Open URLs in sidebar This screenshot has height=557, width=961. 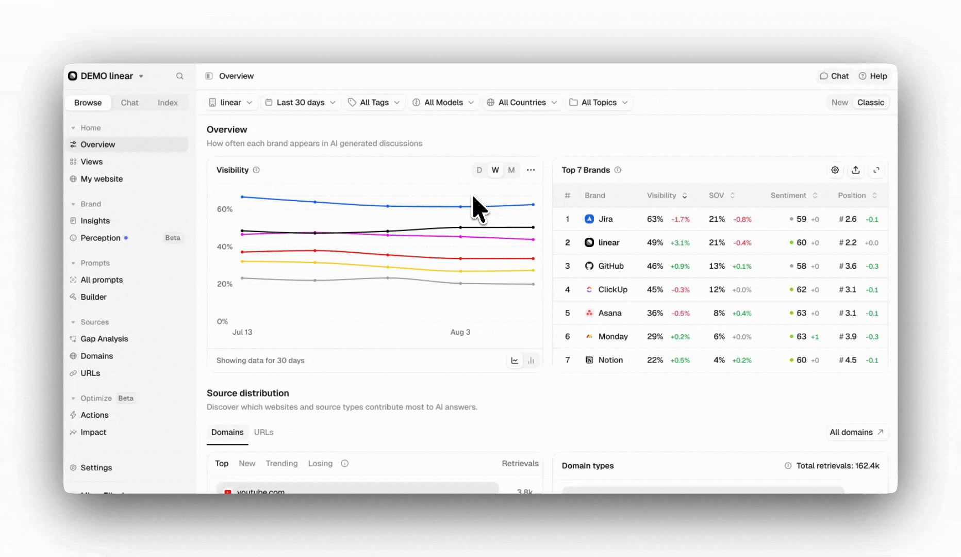90,373
